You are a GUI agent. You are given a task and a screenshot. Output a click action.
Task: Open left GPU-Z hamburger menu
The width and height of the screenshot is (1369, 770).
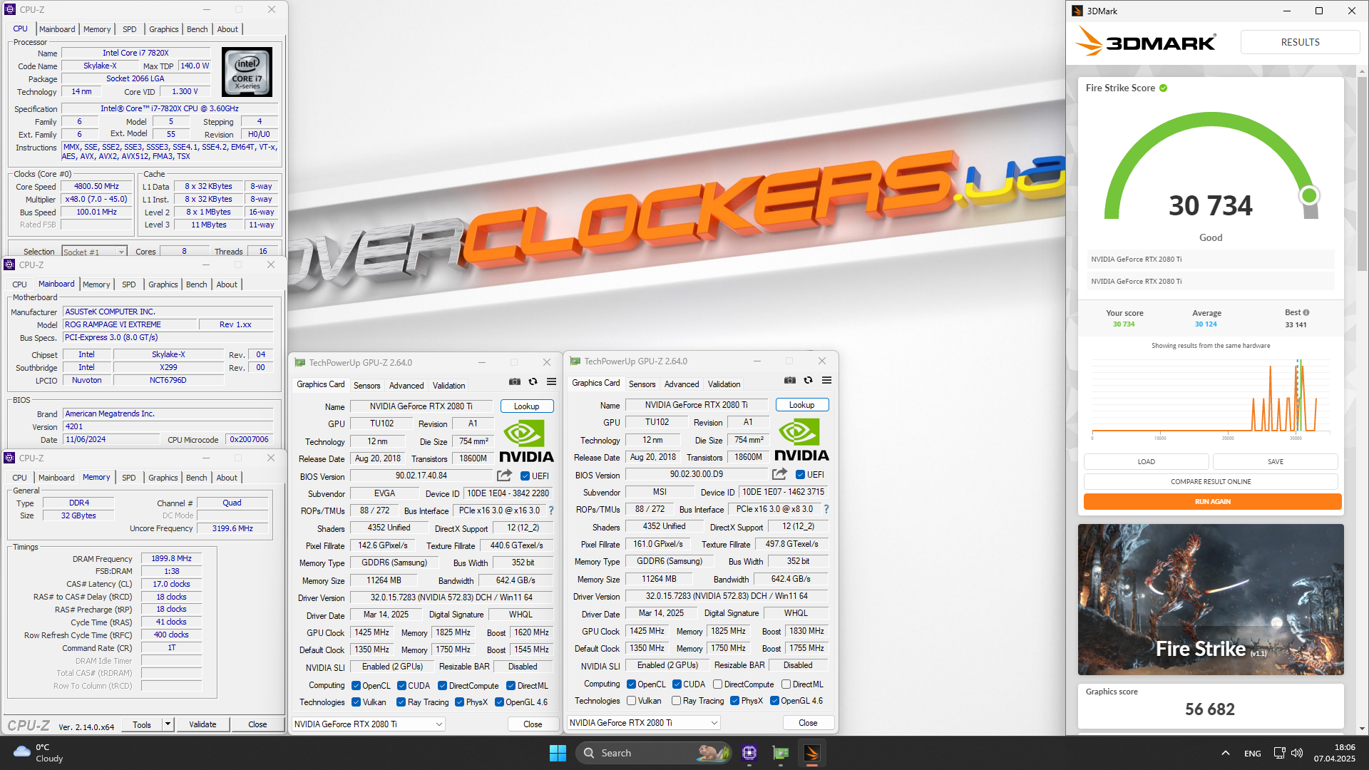click(x=552, y=382)
